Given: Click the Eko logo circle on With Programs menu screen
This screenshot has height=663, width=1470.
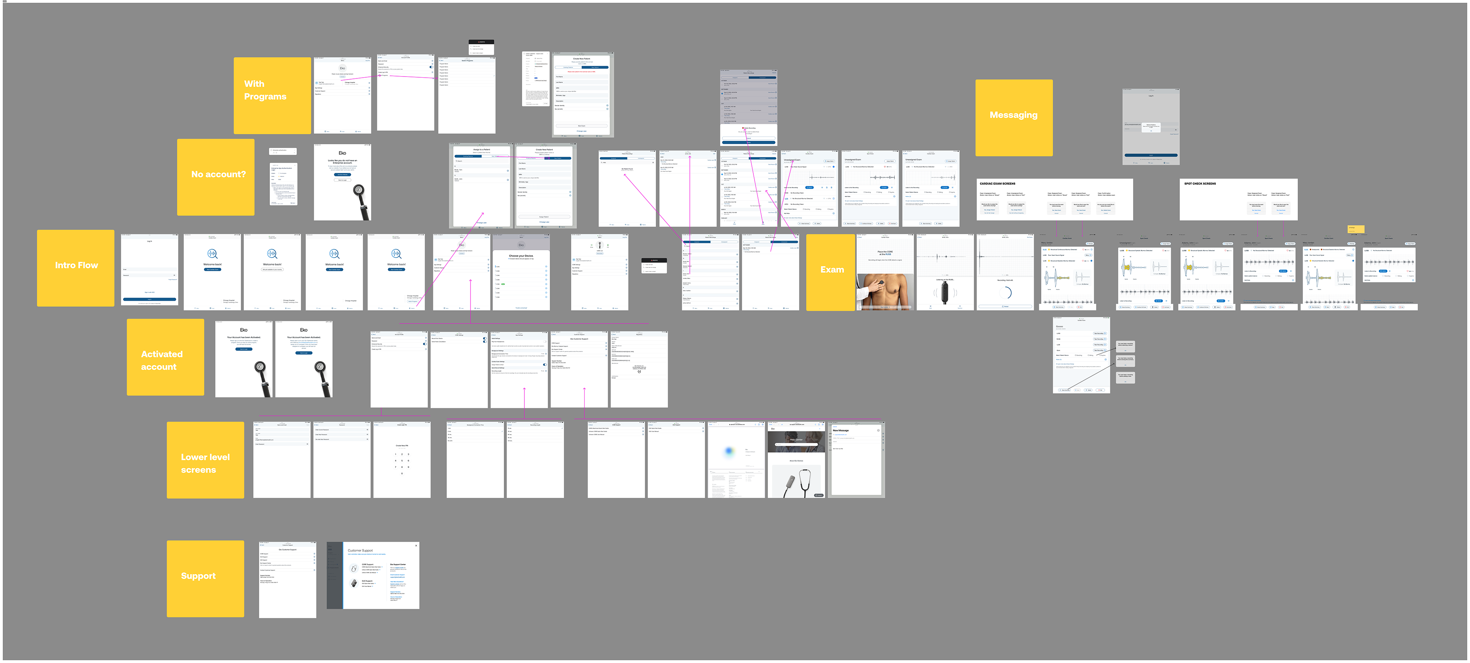Looking at the screenshot, I should click(x=342, y=68).
